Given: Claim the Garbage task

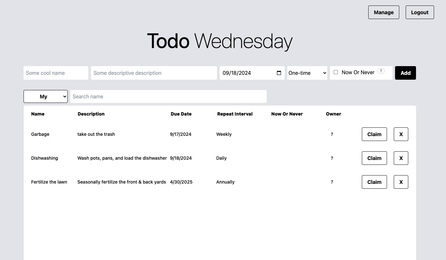Looking at the screenshot, I should pos(374,134).
